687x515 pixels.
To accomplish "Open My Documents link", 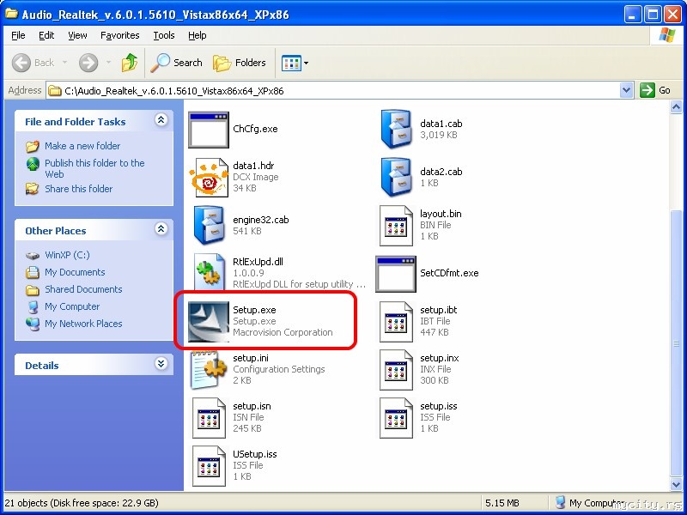I will [75, 272].
